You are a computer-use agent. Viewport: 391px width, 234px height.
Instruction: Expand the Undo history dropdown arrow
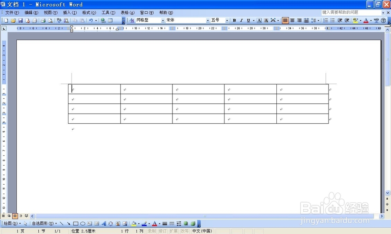[96, 20]
